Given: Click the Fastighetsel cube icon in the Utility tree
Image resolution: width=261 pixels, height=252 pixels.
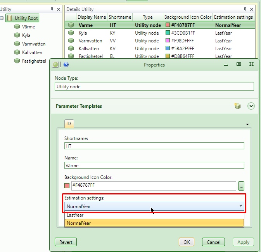Looking at the screenshot, I should pyautogui.click(x=17, y=61).
